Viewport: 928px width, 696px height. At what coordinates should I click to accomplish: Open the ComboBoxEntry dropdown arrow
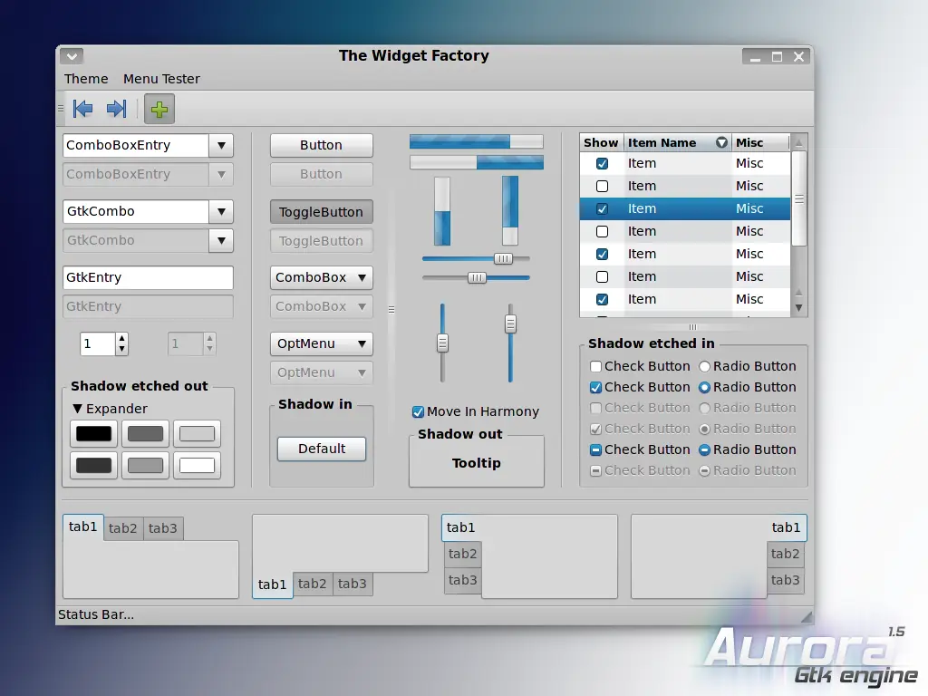[221, 146]
